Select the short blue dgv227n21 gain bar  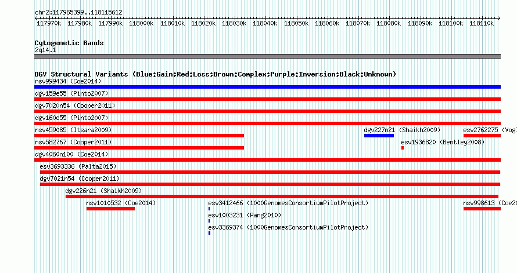pos(379,136)
